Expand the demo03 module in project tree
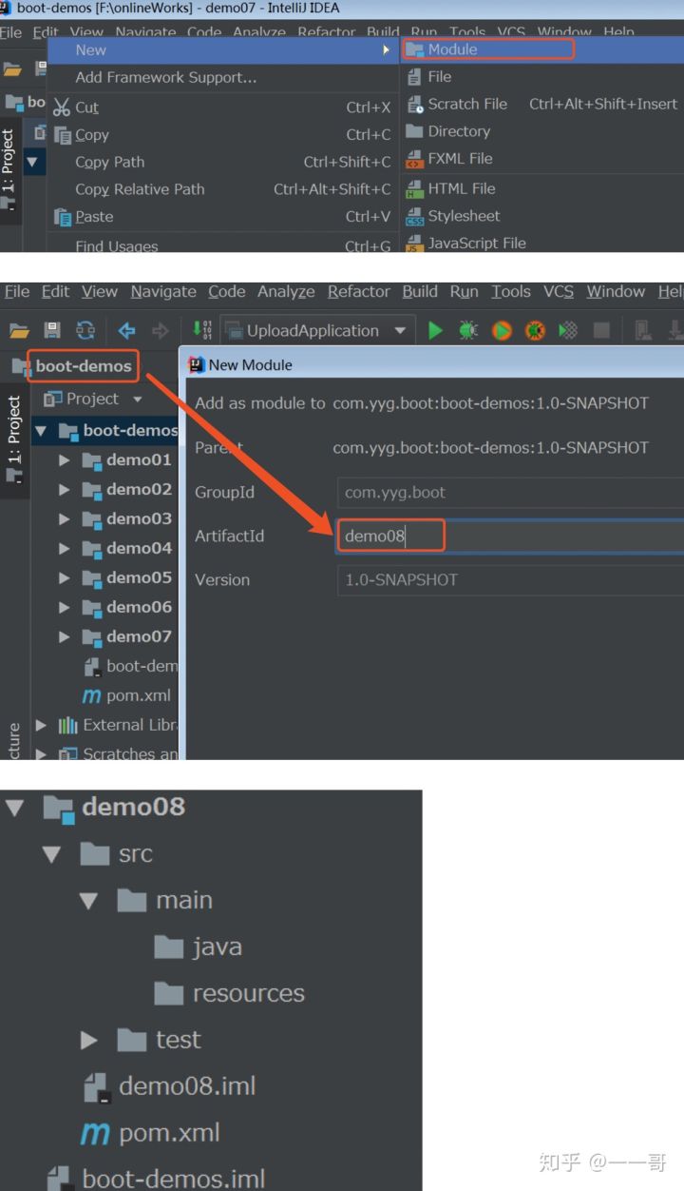 pyautogui.click(x=65, y=518)
